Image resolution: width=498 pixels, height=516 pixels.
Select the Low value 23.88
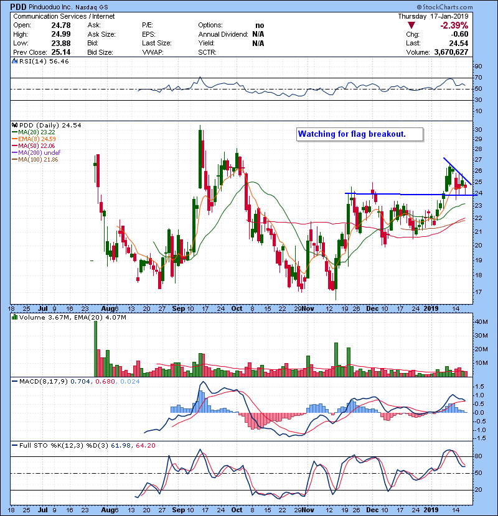(x=61, y=43)
